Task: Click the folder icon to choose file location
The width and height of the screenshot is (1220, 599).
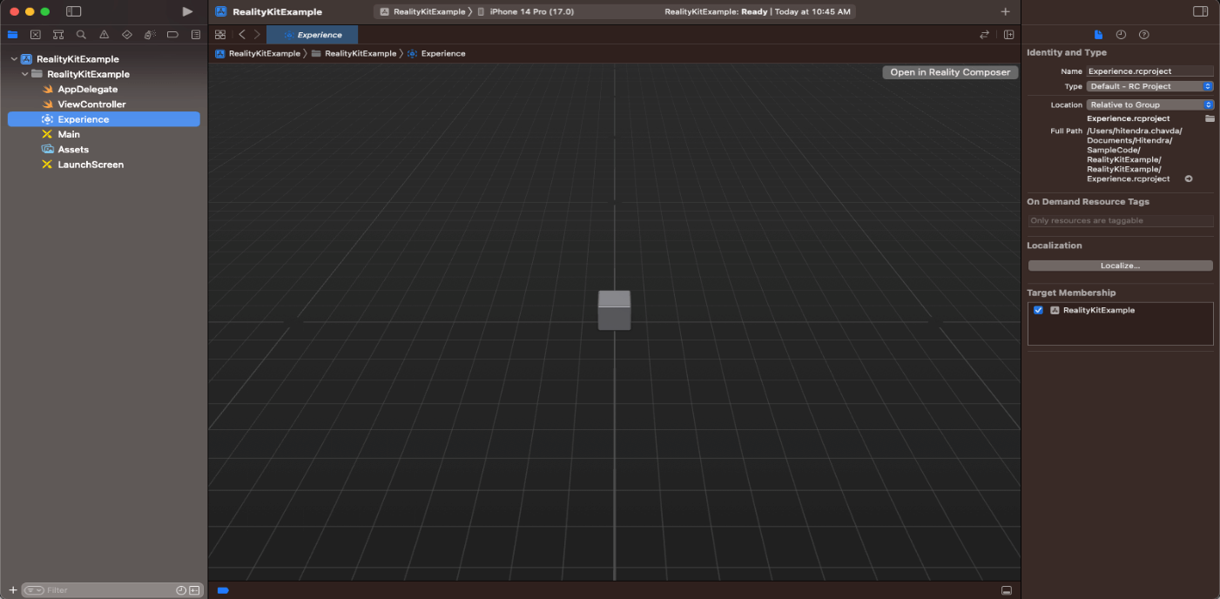Action: pos(1210,118)
